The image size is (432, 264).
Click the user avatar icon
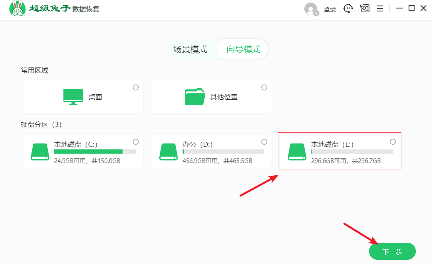coord(311,9)
